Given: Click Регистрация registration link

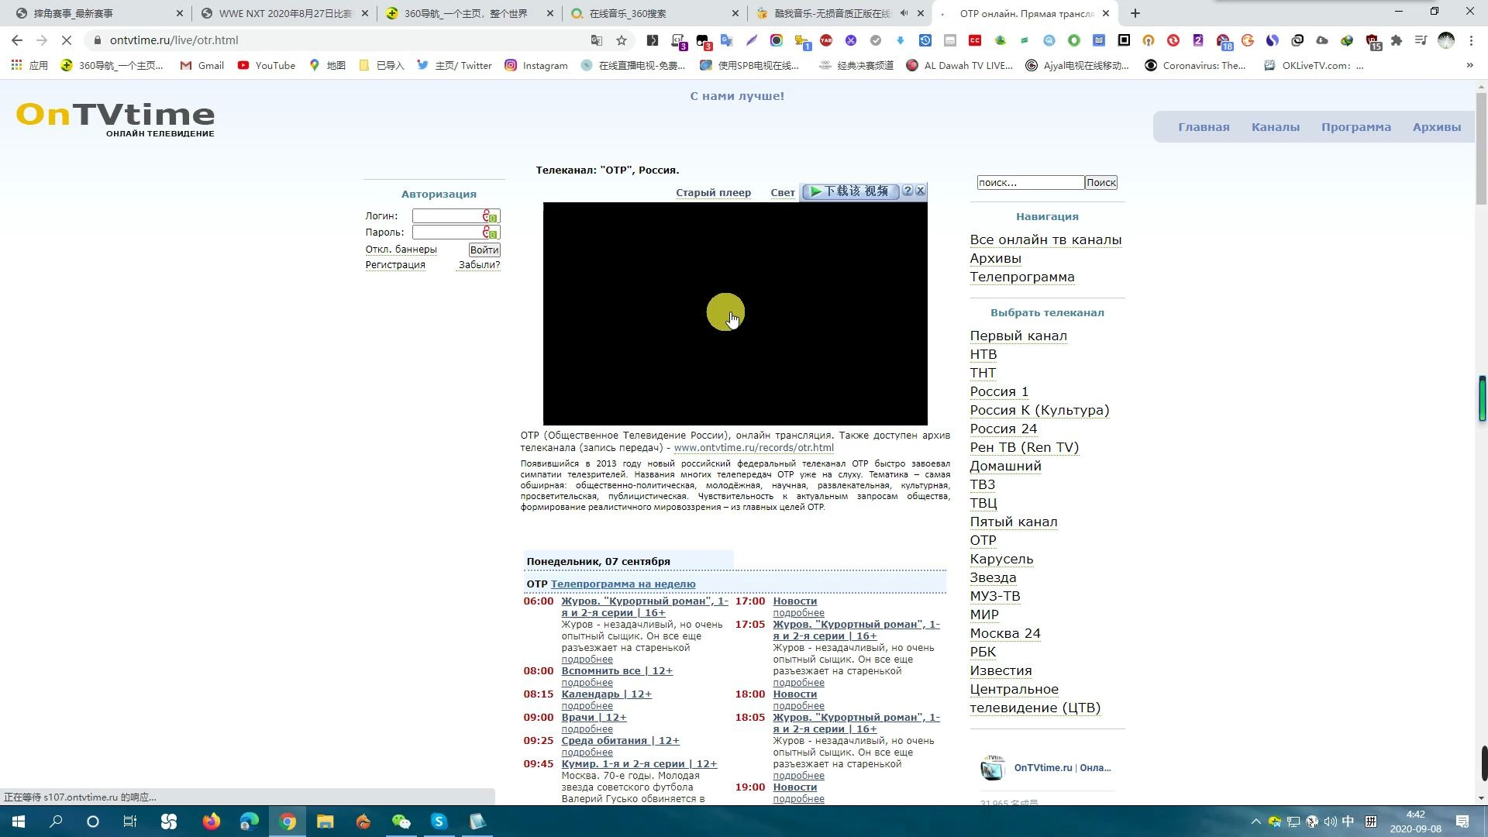Looking at the screenshot, I should pyautogui.click(x=395, y=263).
